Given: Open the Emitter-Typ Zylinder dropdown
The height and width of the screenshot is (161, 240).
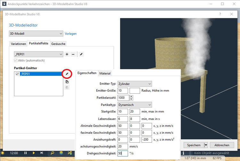Looking at the screenshot, I should pos(134,84).
